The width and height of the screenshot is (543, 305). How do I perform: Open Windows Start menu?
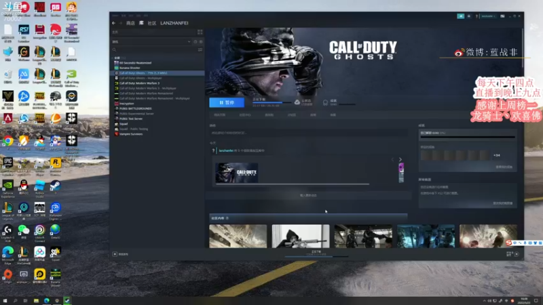tap(5, 301)
